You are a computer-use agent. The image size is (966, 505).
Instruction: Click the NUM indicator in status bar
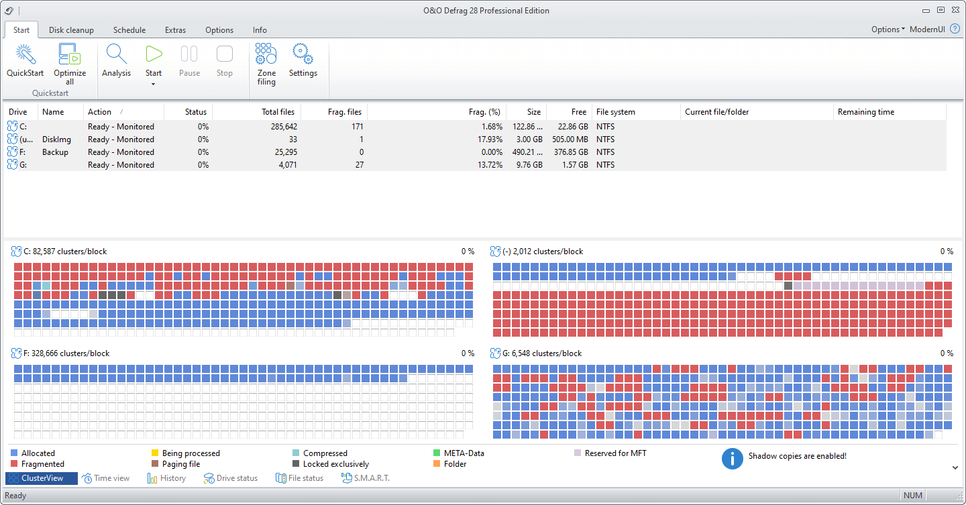913,496
